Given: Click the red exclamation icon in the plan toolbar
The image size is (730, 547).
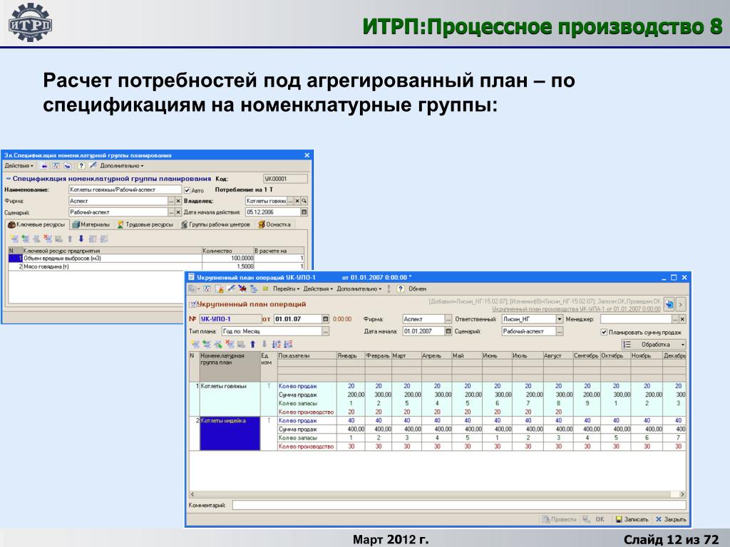Looking at the screenshot, I should coord(389,289).
